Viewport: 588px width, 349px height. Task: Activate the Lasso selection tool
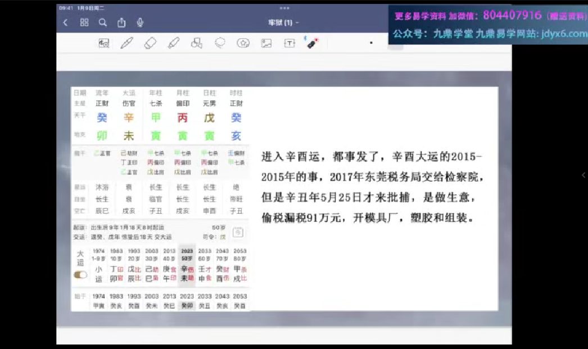220,43
